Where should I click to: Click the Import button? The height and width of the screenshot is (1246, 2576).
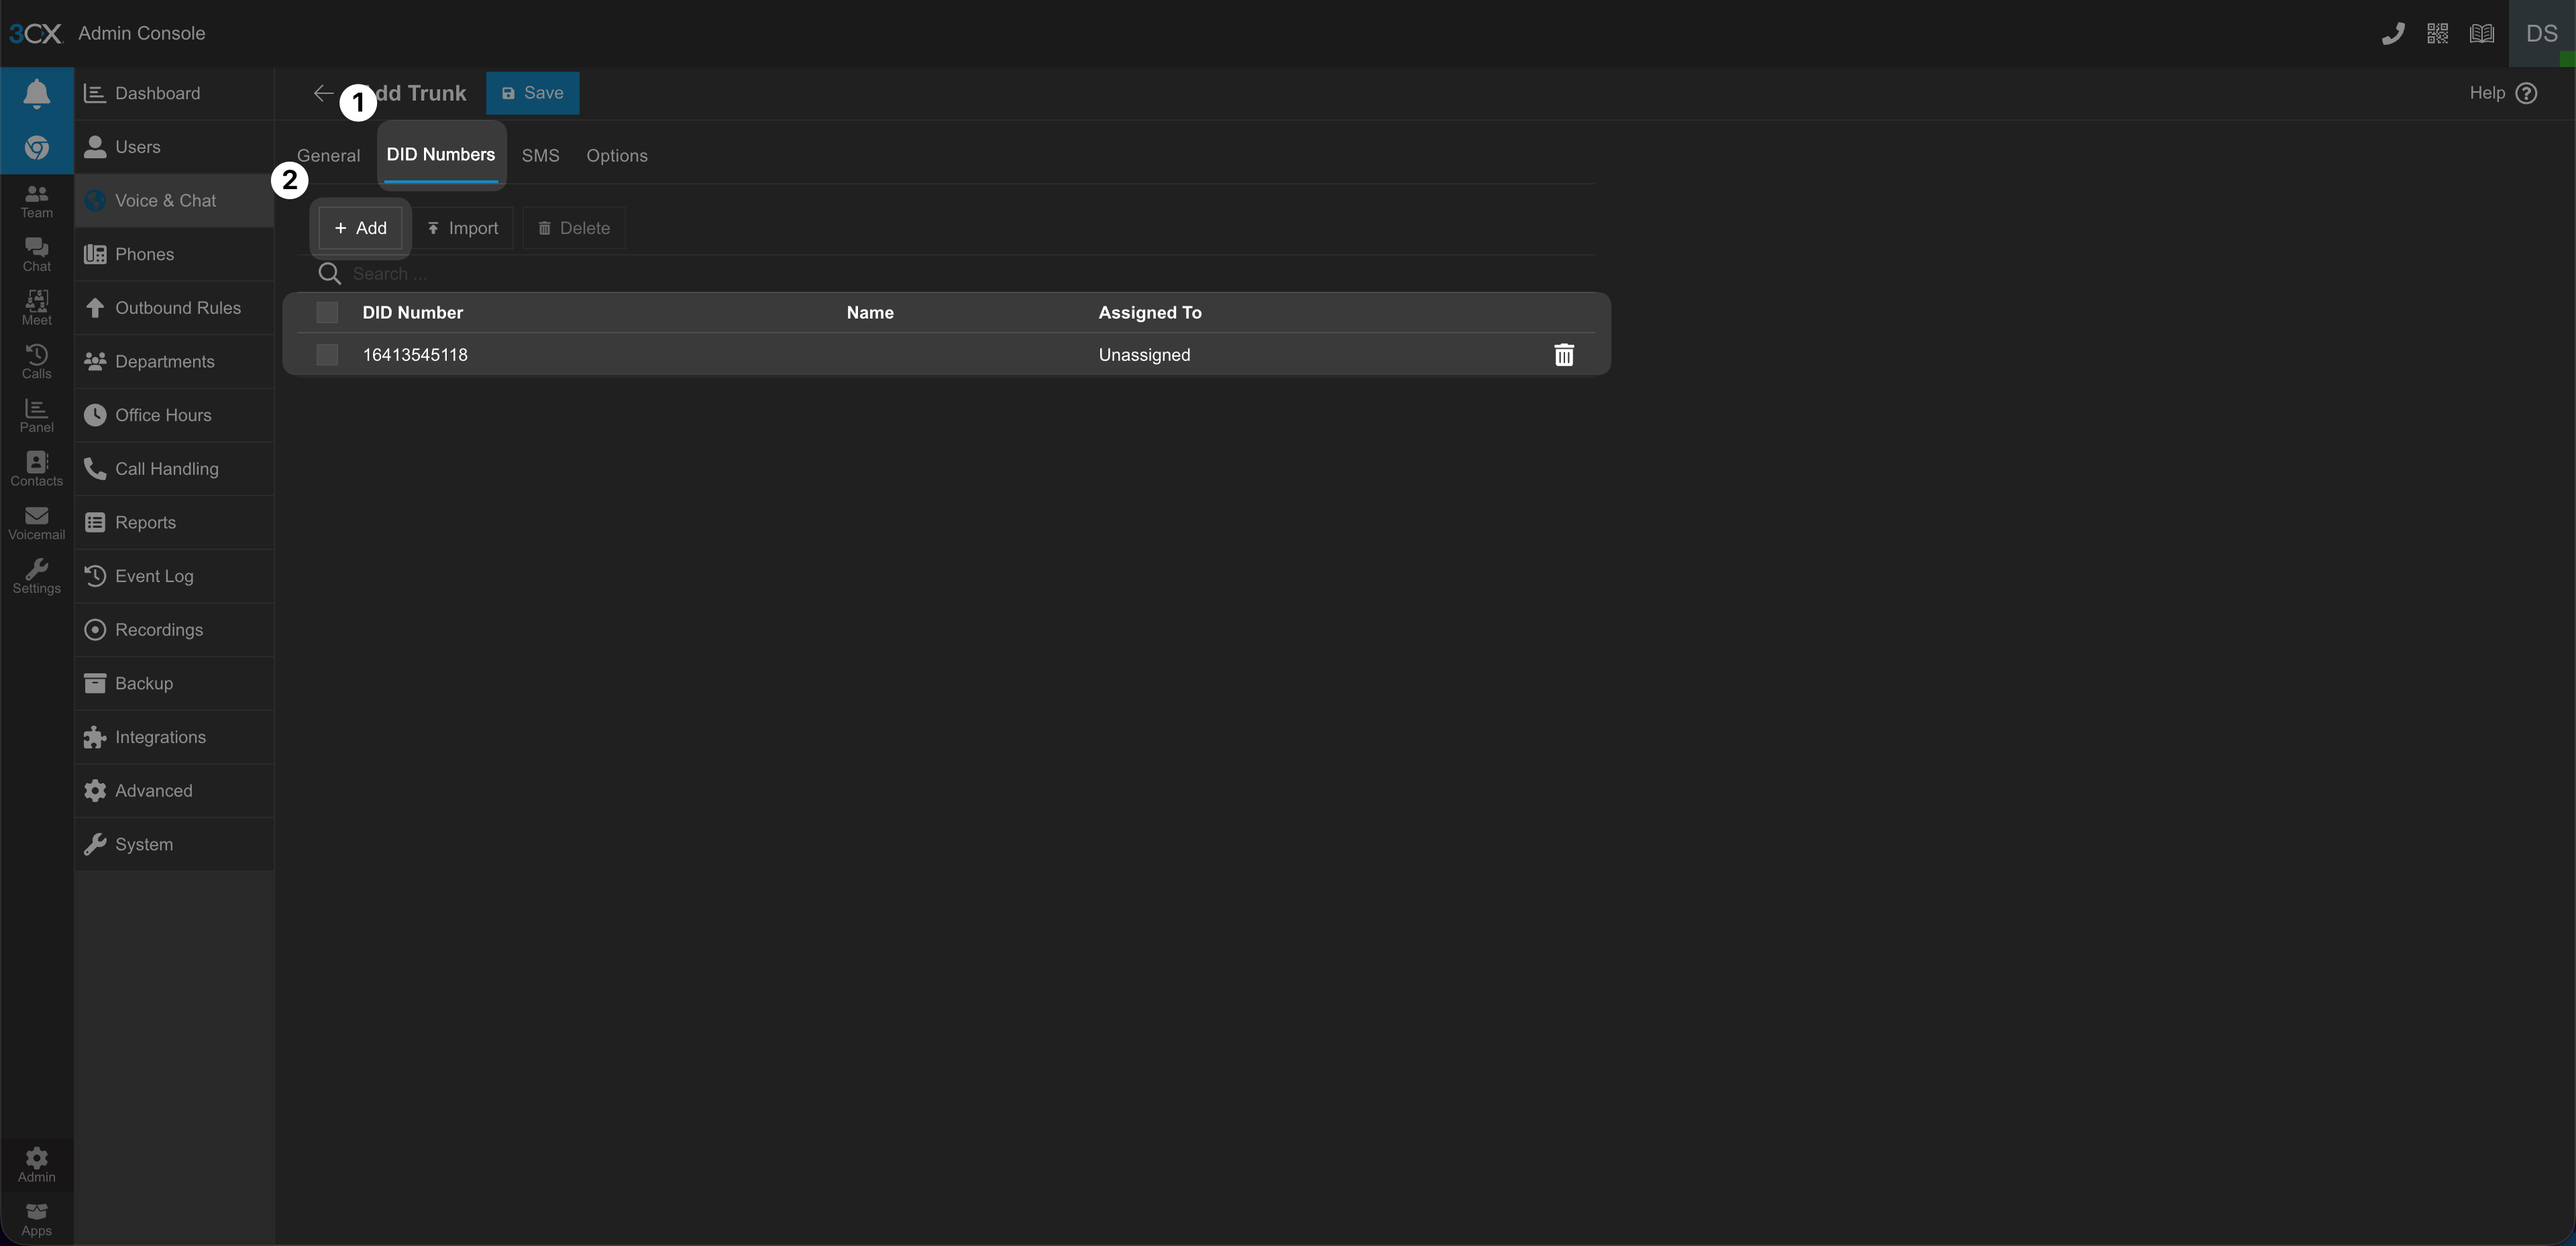coord(463,228)
